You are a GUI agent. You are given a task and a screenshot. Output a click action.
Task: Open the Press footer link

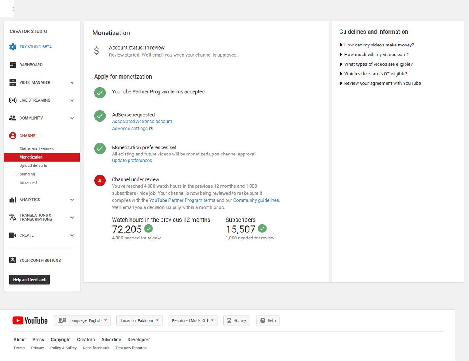[38, 340]
